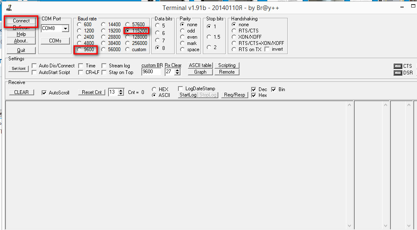This screenshot has height=230, width=417.
Task: Toggle the AutoScroll checkbox
Action: tap(44, 93)
